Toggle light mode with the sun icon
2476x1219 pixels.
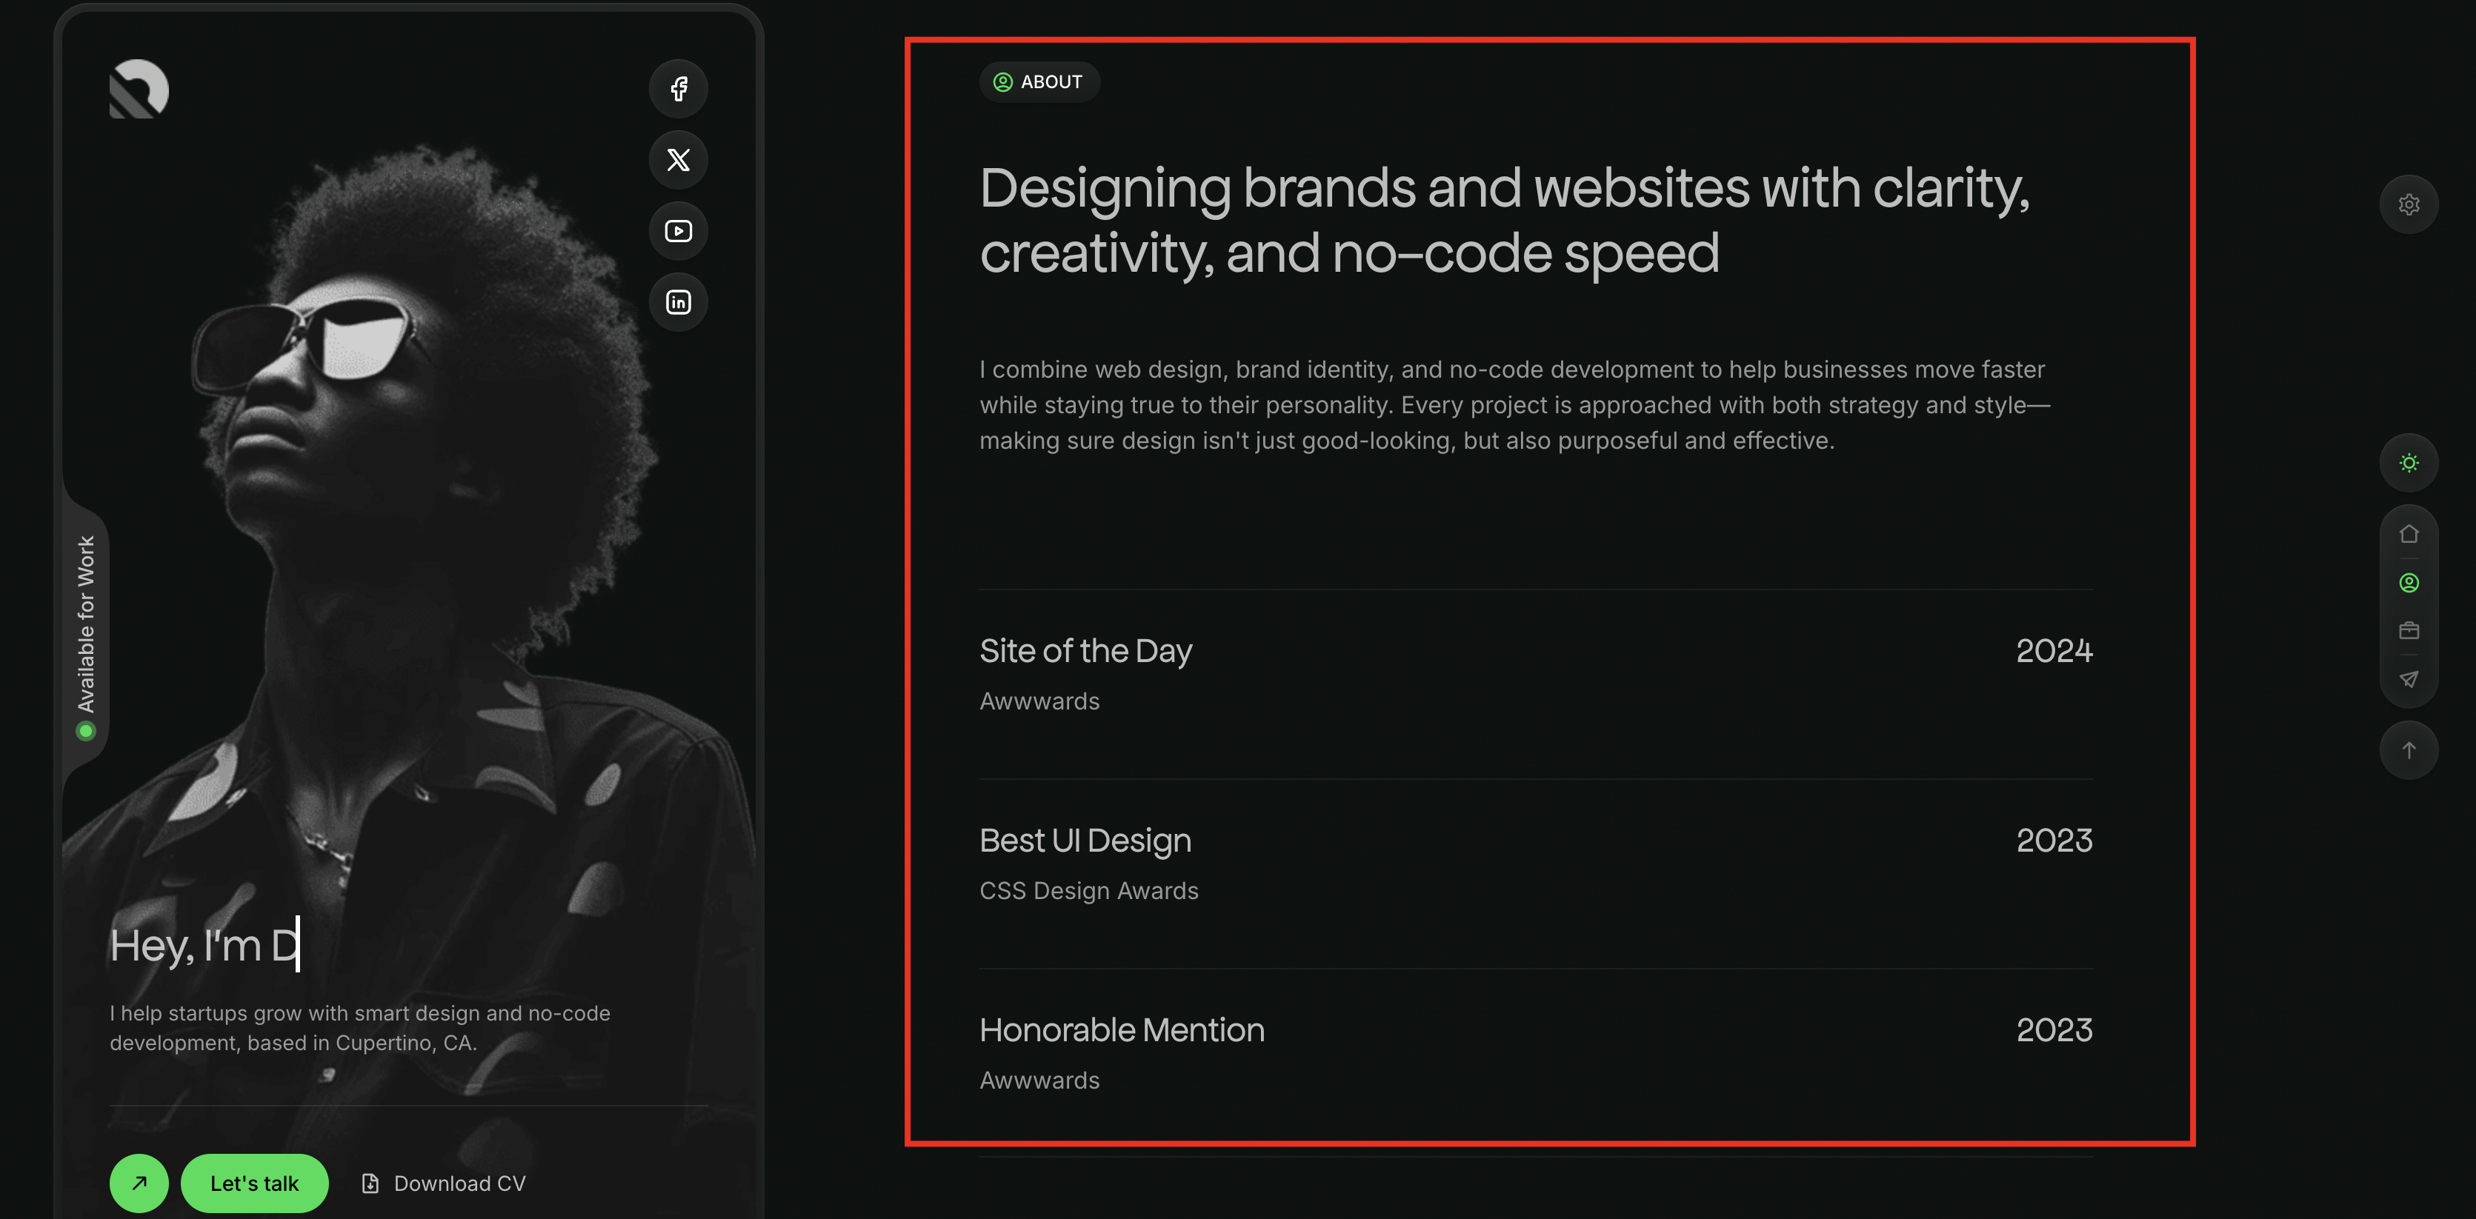coord(2408,463)
